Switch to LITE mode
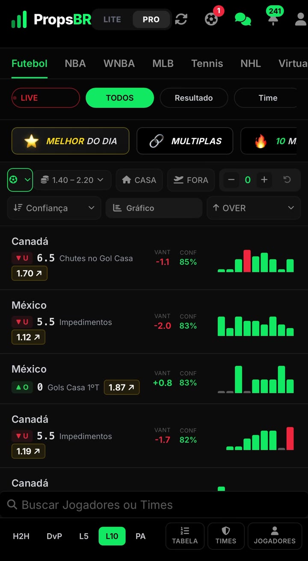308x561 pixels. pyautogui.click(x=112, y=19)
